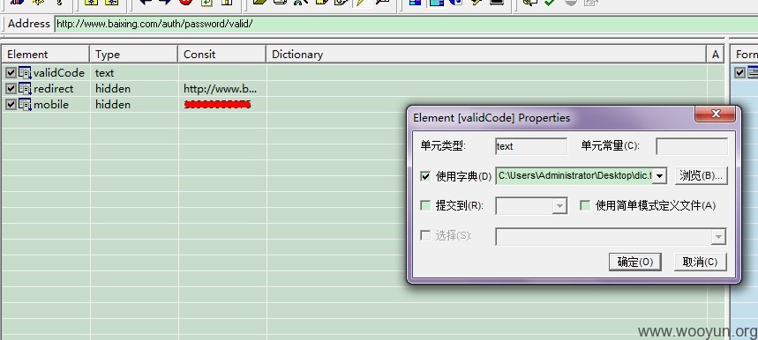Click the 'hidden' type cell of redirect
This screenshot has height=340, width=758.
113,89
